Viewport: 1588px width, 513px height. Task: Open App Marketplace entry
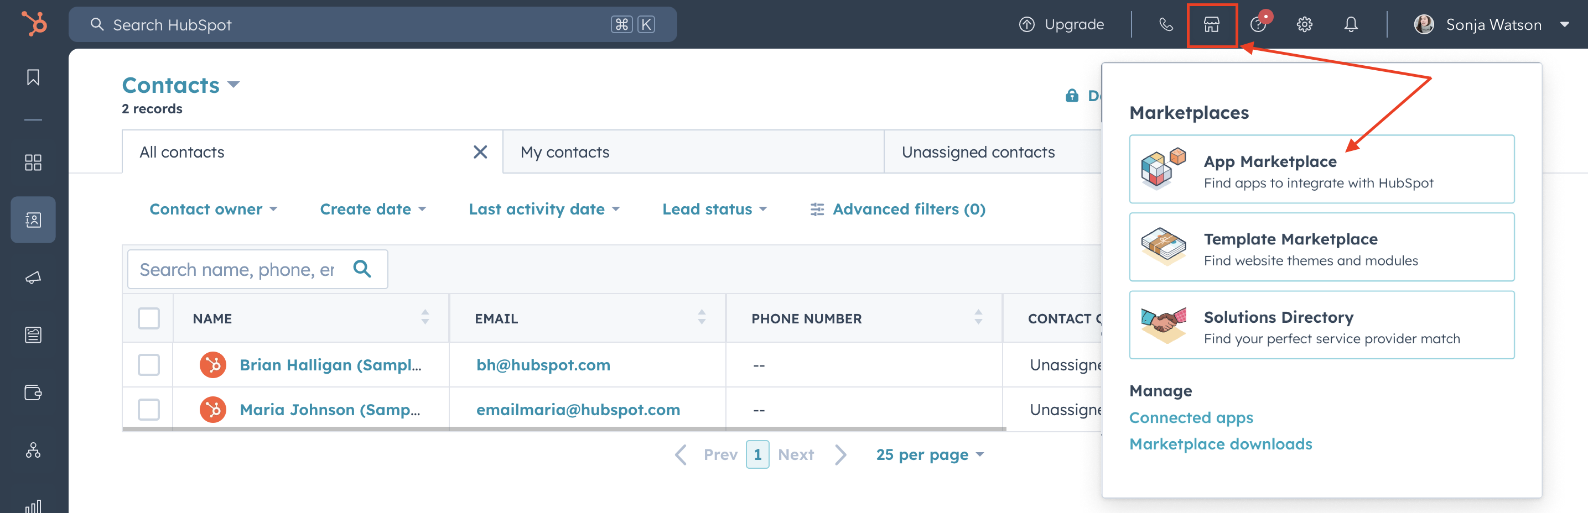[x=1321, y=169]
